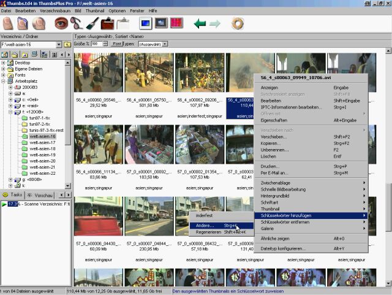Click the thumb toolbar icon
The image size is (392, 295).
(39, 23)
